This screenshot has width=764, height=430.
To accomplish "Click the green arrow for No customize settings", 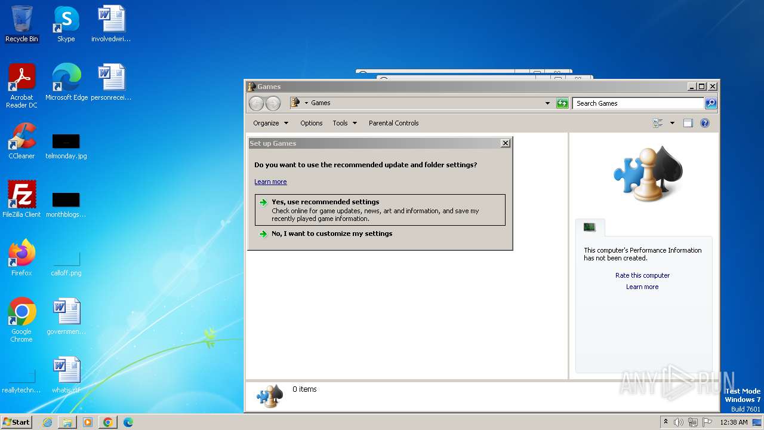I will coord(263,234).
